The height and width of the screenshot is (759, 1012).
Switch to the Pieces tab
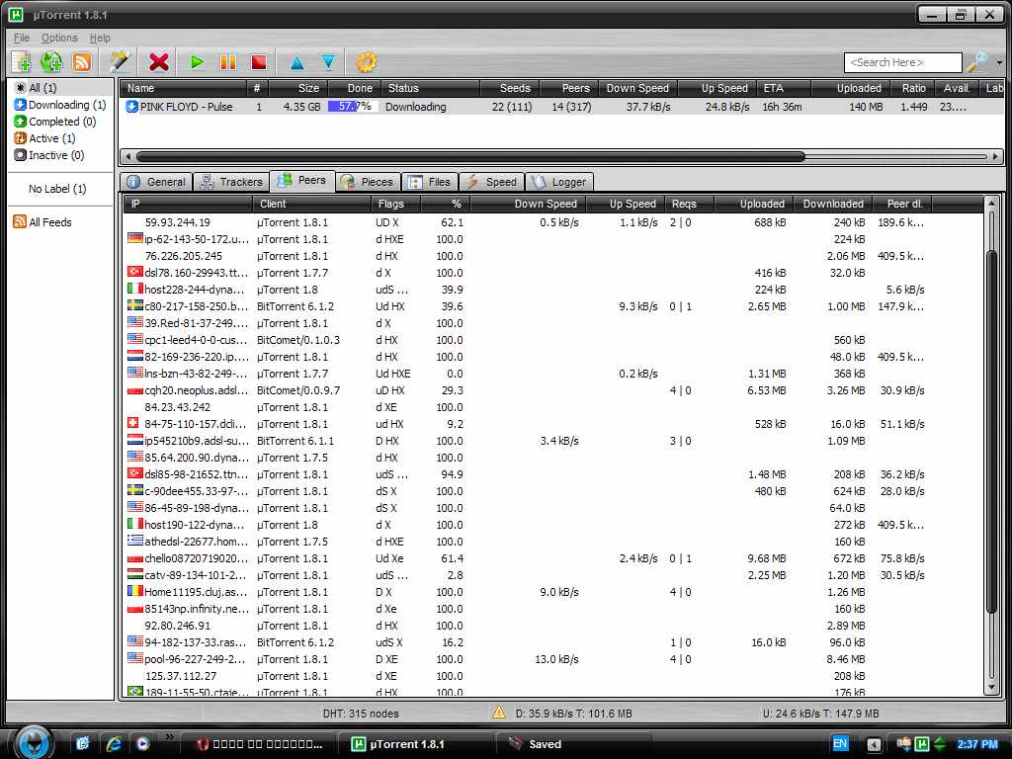click(367, 182)
